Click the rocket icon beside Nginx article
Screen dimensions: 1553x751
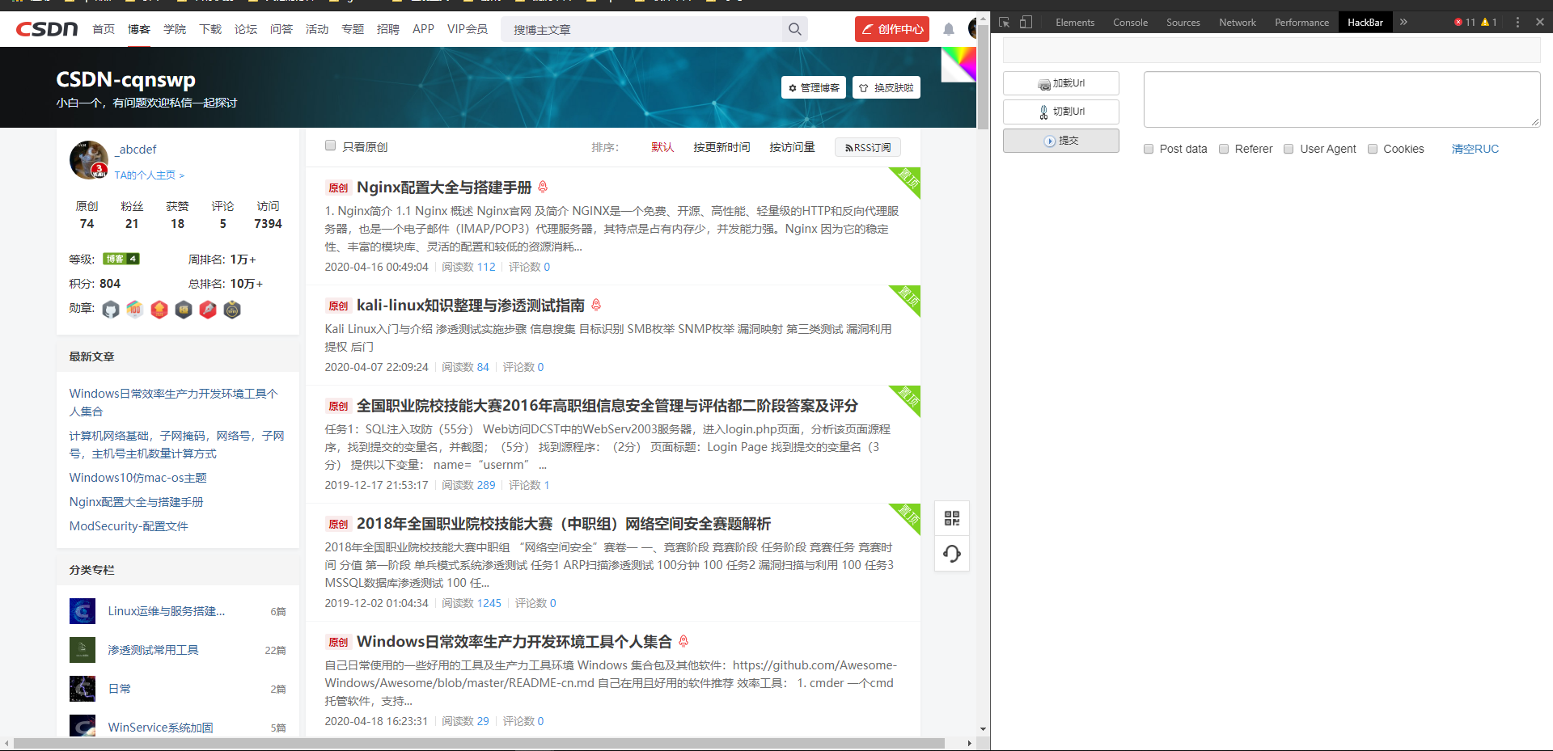(x=543, y=187)
